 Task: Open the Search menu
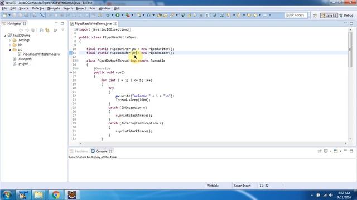[68, 8]
